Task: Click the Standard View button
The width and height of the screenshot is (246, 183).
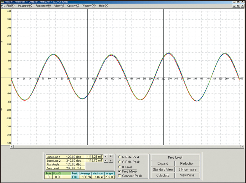Action: click(163, 169)
